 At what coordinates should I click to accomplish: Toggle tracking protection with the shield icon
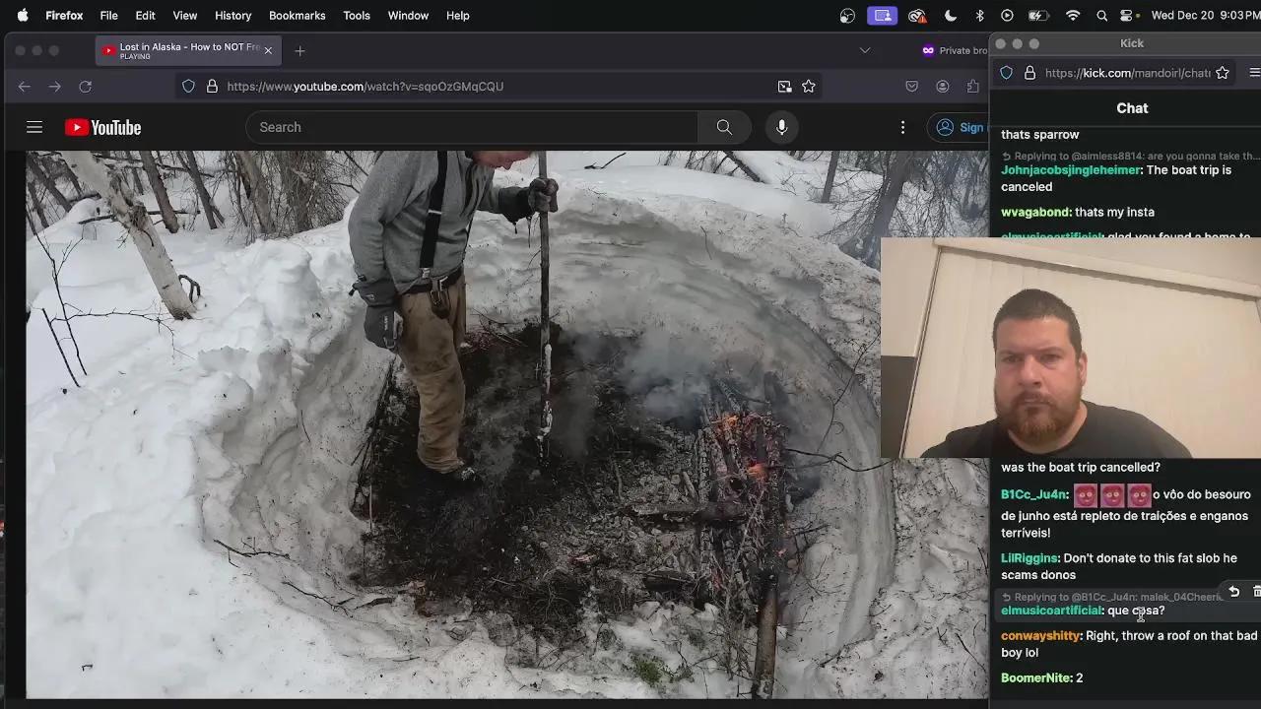point(188,87)
